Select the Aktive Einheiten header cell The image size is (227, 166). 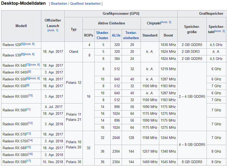(111, 23)
